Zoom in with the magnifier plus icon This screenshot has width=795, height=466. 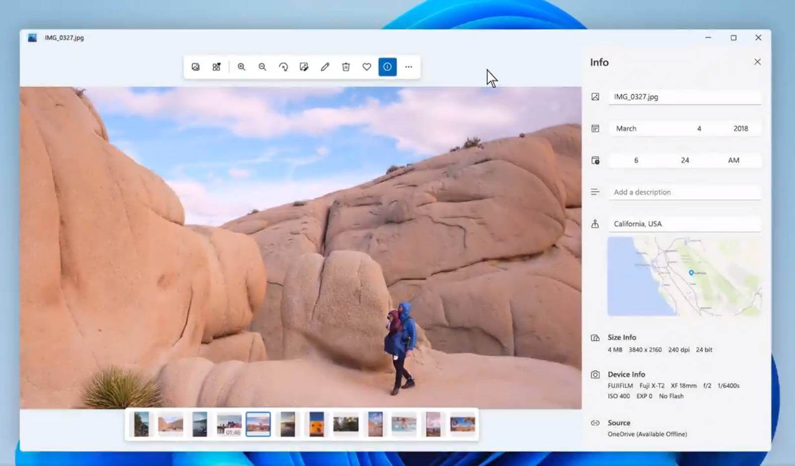click(241, 67)
